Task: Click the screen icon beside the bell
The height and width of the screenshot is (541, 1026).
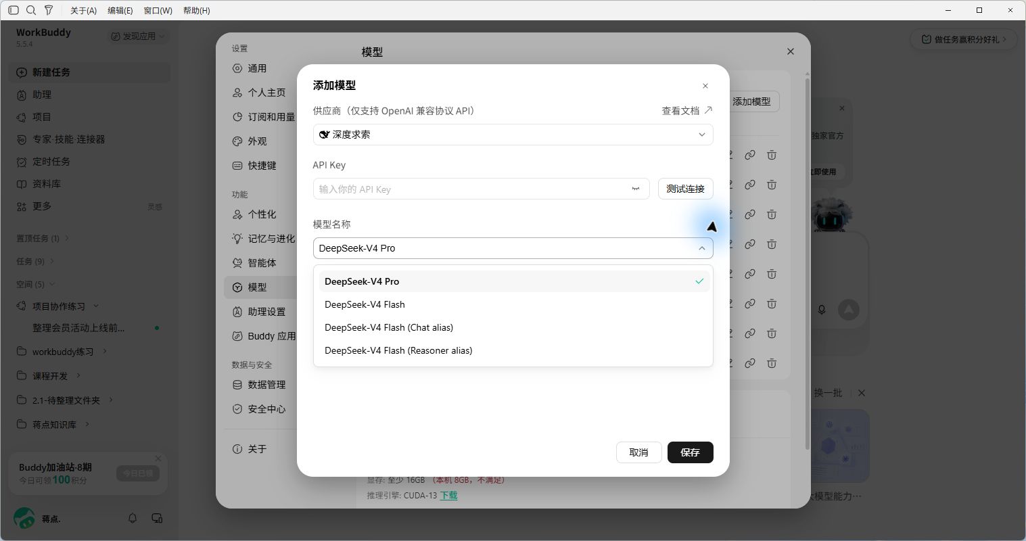Action: click(157, 518)
